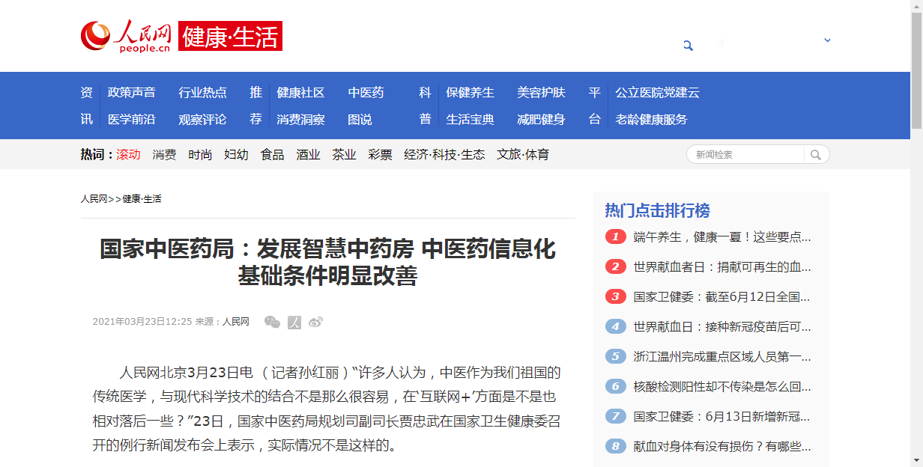Open 老龄健康服务 in navigation

tap(651, 119)
